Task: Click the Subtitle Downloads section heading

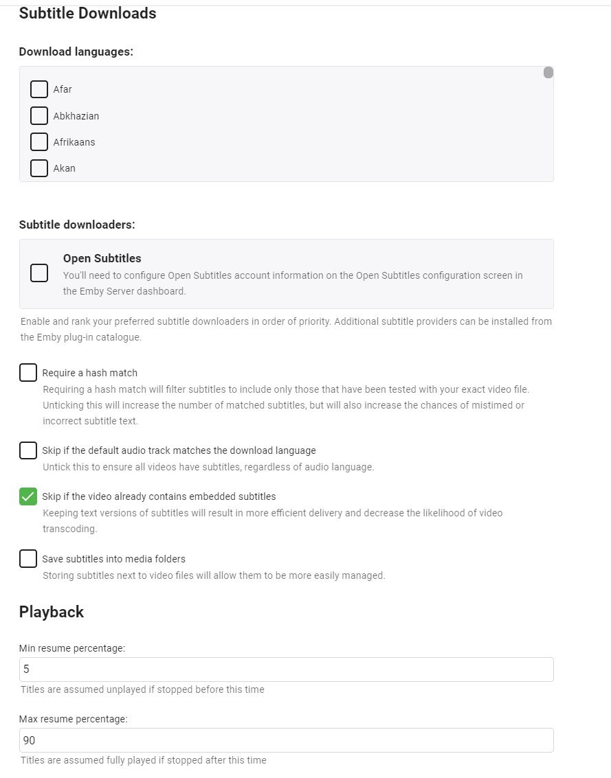Action: 87,13
